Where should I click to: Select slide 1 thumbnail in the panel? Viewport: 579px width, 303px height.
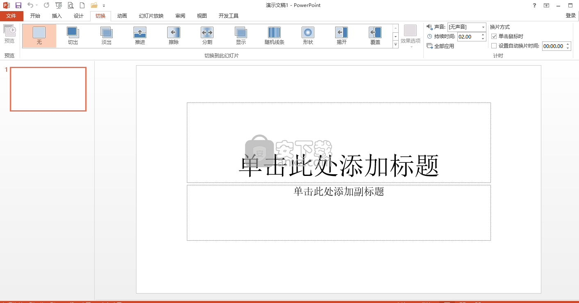48,89
